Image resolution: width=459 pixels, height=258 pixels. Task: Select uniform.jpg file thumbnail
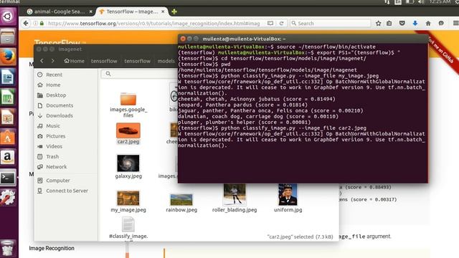(x=288, y=194)
